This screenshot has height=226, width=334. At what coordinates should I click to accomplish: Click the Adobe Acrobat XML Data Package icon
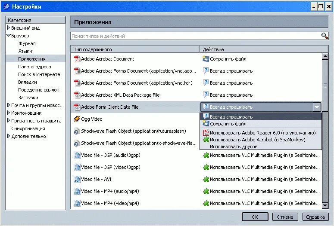[x=77, y=95]
